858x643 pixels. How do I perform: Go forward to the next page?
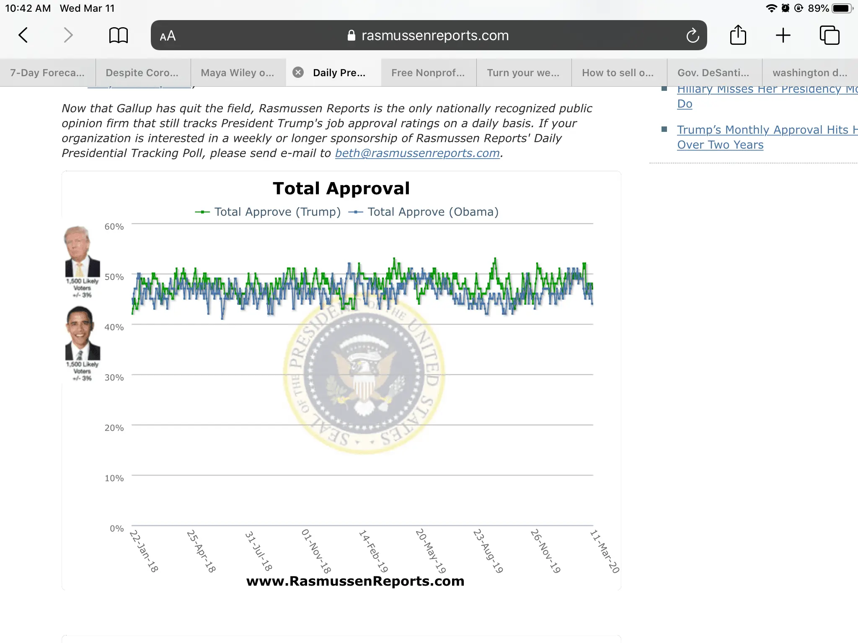click(x=68, y=35)
